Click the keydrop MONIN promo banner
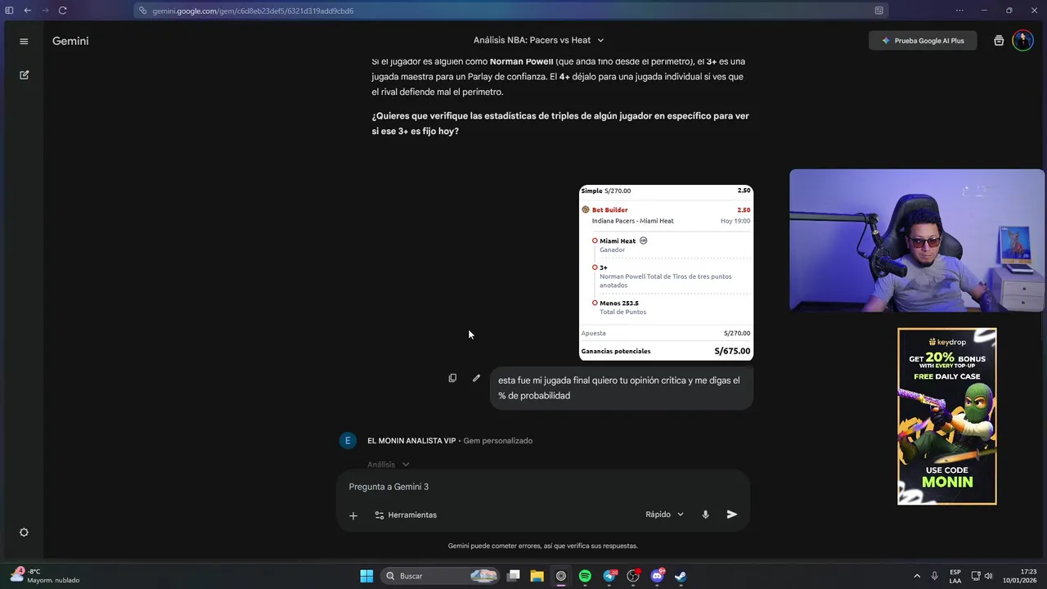Viewport: 1047px width, 589px height. click(947, 416)
